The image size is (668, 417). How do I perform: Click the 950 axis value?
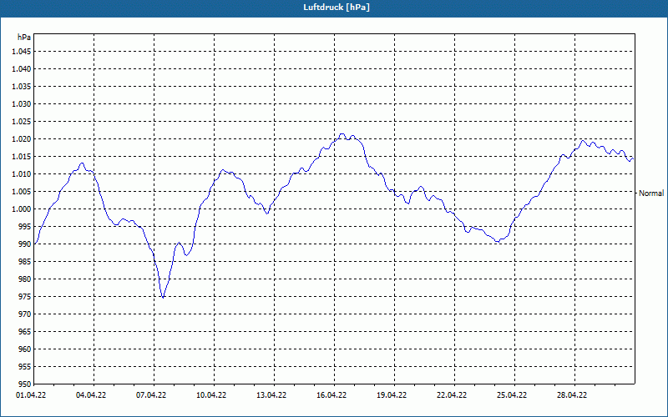25,384
